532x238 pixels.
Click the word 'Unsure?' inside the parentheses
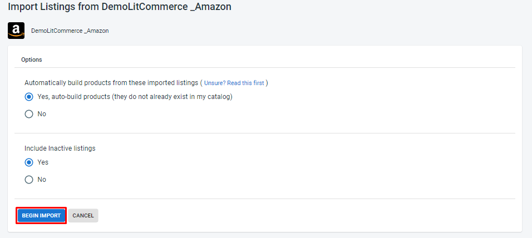click(x=215, y=83)
